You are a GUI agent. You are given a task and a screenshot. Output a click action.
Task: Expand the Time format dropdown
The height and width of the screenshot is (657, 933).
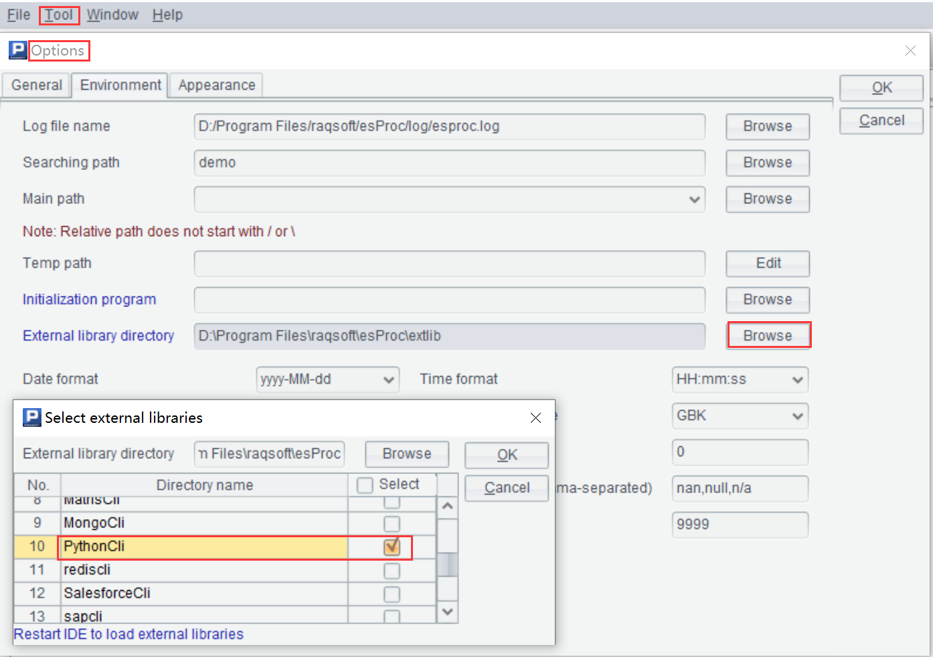click(797, 379)
